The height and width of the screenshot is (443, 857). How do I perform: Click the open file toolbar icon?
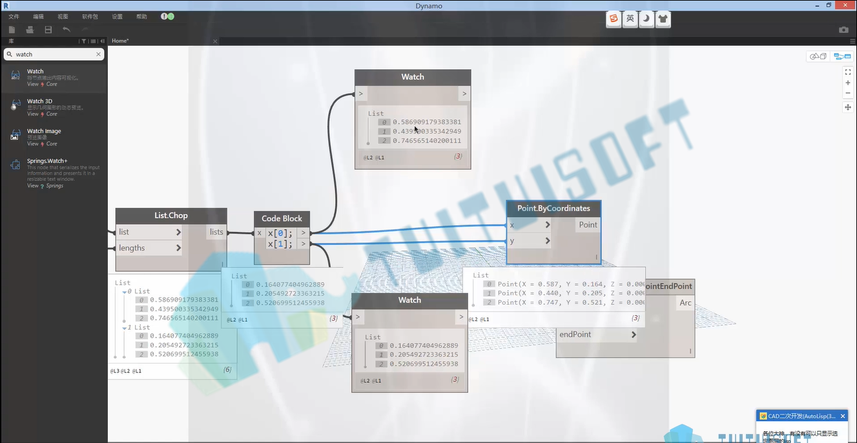(x=30, y=30)
